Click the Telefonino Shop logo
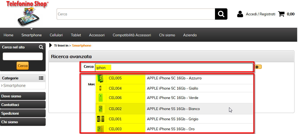The height and width of the screenshot is (134, 298). (x=28, y=13)
